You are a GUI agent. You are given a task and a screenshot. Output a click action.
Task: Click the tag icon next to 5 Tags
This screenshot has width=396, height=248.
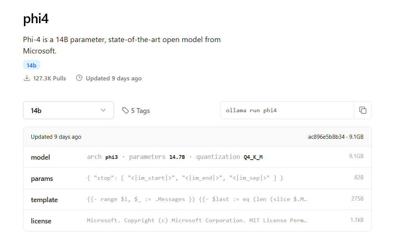(125, 110)
